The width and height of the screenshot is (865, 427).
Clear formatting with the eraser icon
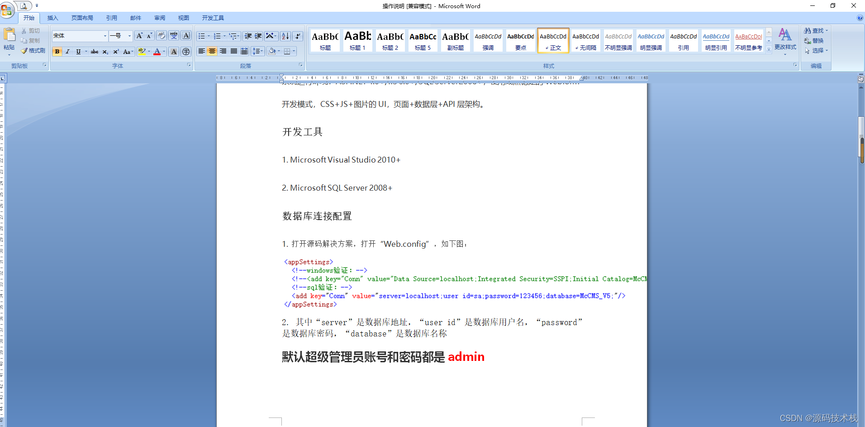point(162,36)
